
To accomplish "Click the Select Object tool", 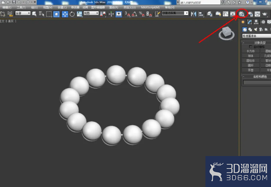I will 34,14.
